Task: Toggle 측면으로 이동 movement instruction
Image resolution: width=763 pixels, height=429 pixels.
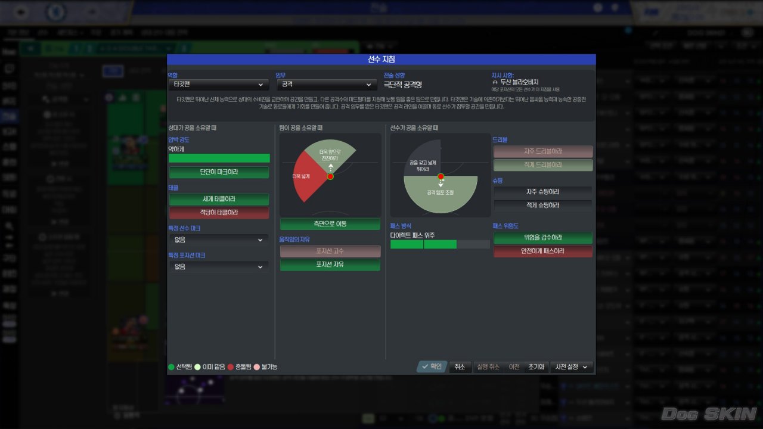Action: 330,224
